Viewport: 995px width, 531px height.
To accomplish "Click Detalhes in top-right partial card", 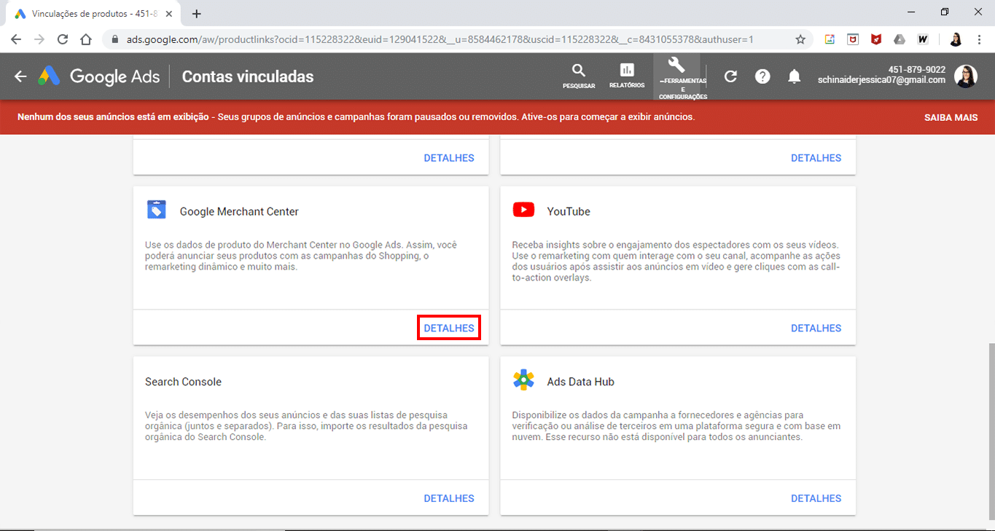I will (816, 157).
